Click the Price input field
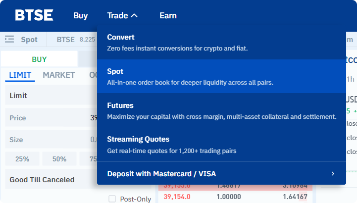 coord(51,118)
